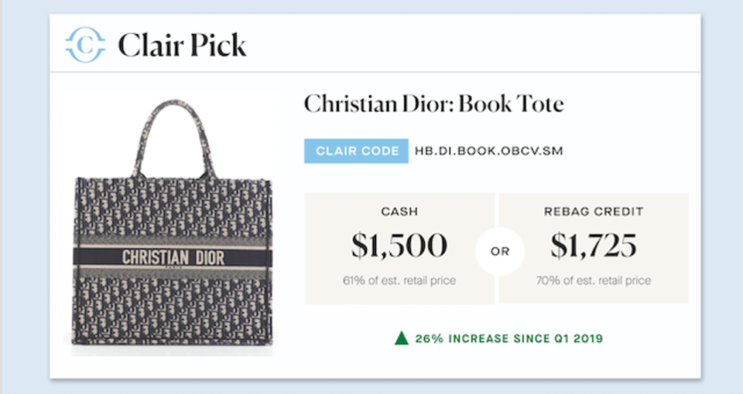The height and width of the screenshot is (394, 743).
Task: Click the Clair Pick header title
Action: coord(182,46)
